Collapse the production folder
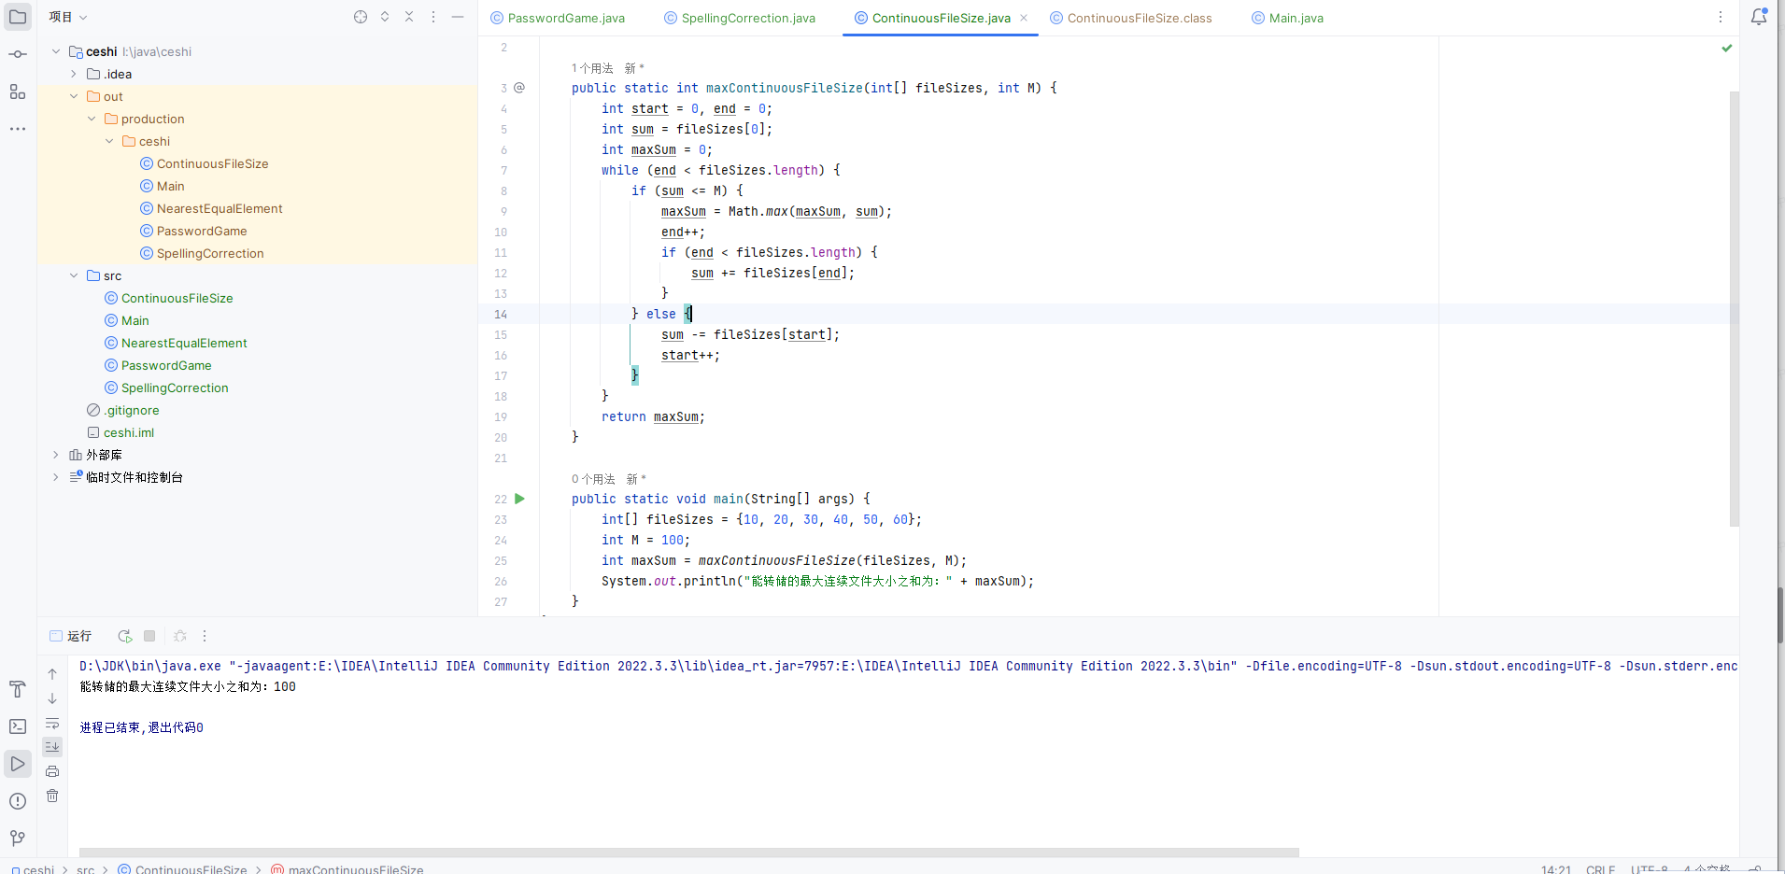 pyautogui.click(x=92, y=119)
